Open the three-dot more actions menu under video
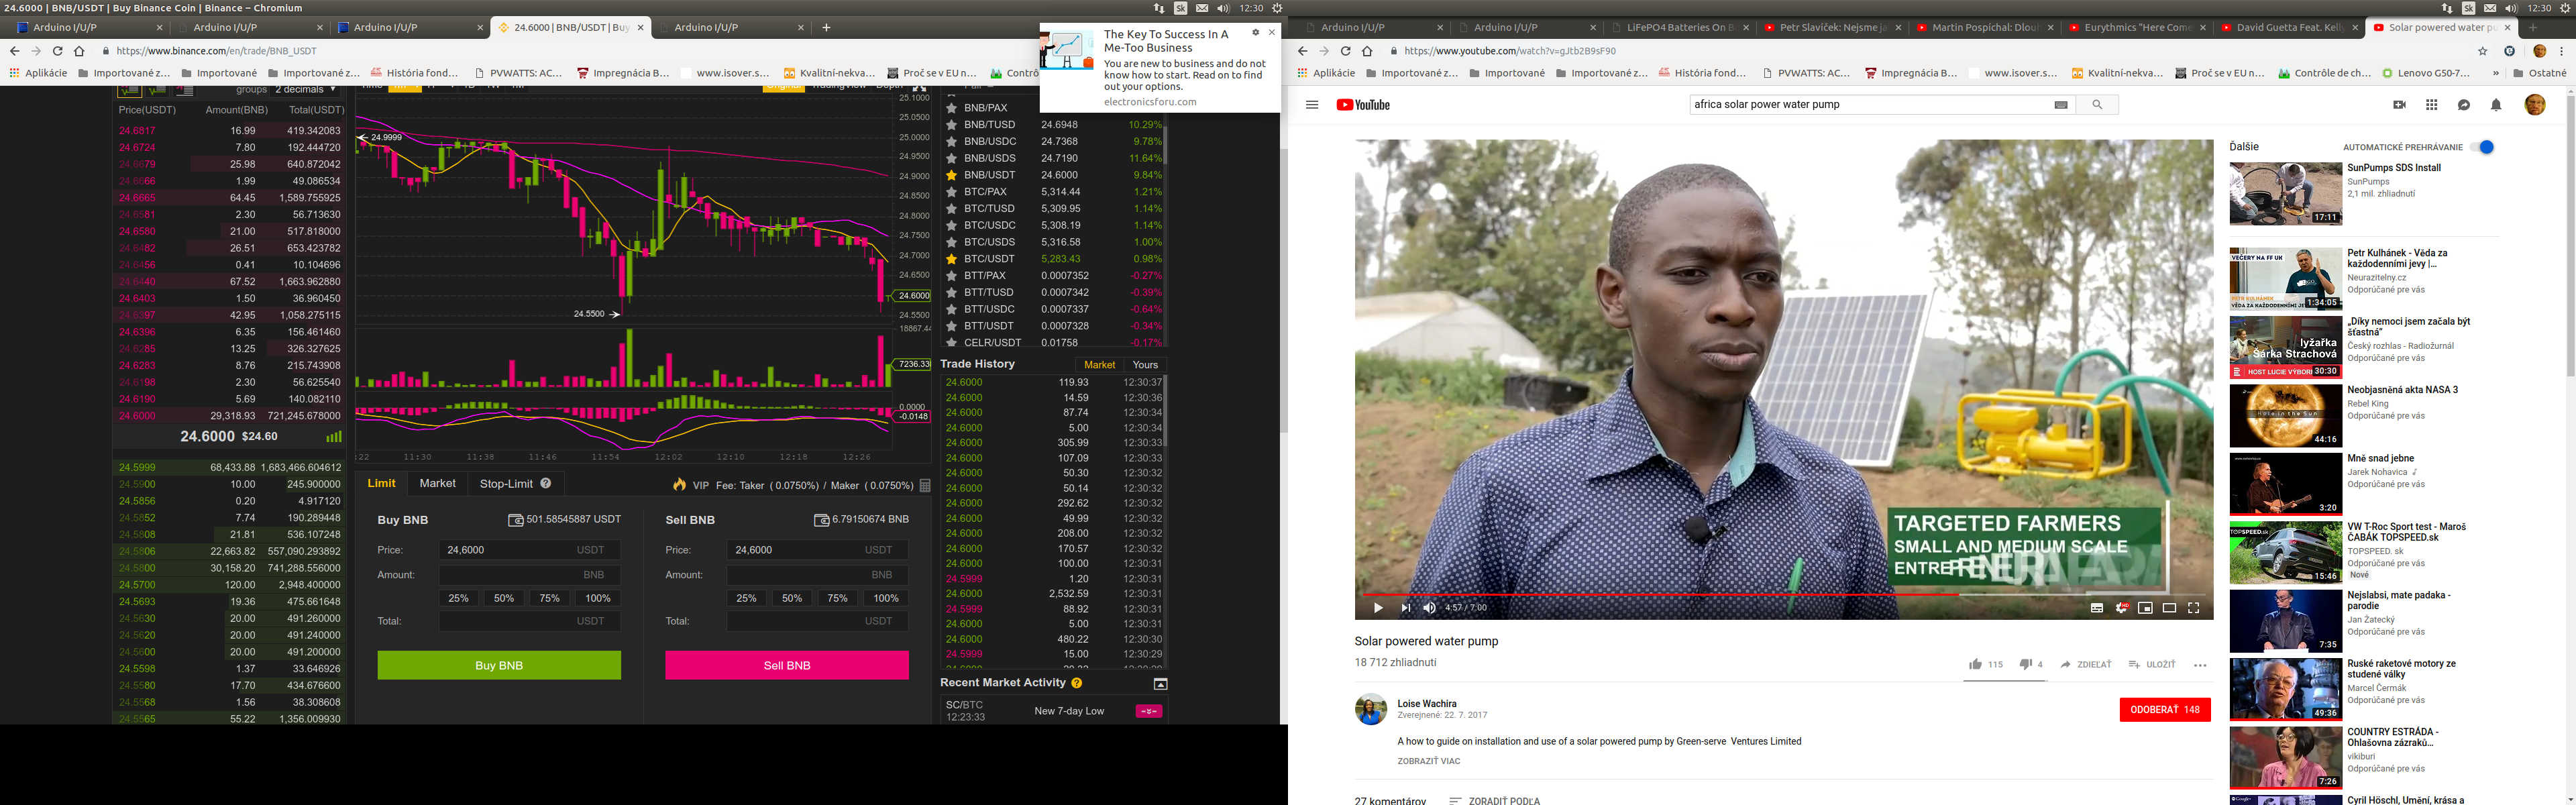The width and height of the screenshot is (2576, 805). coord(2200,665)
